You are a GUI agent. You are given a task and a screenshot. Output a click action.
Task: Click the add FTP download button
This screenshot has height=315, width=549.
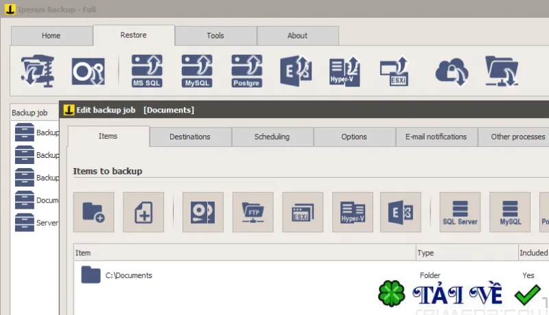[x=253, y=212]
